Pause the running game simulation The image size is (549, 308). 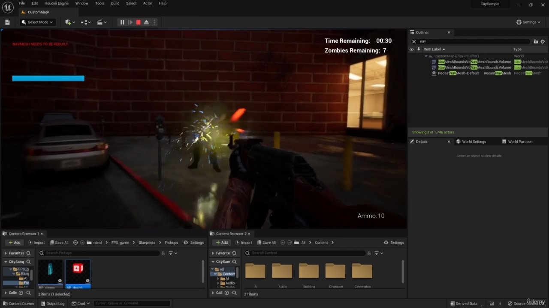(x=122, y=22)
